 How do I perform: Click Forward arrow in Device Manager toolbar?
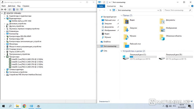pos(5,10)
